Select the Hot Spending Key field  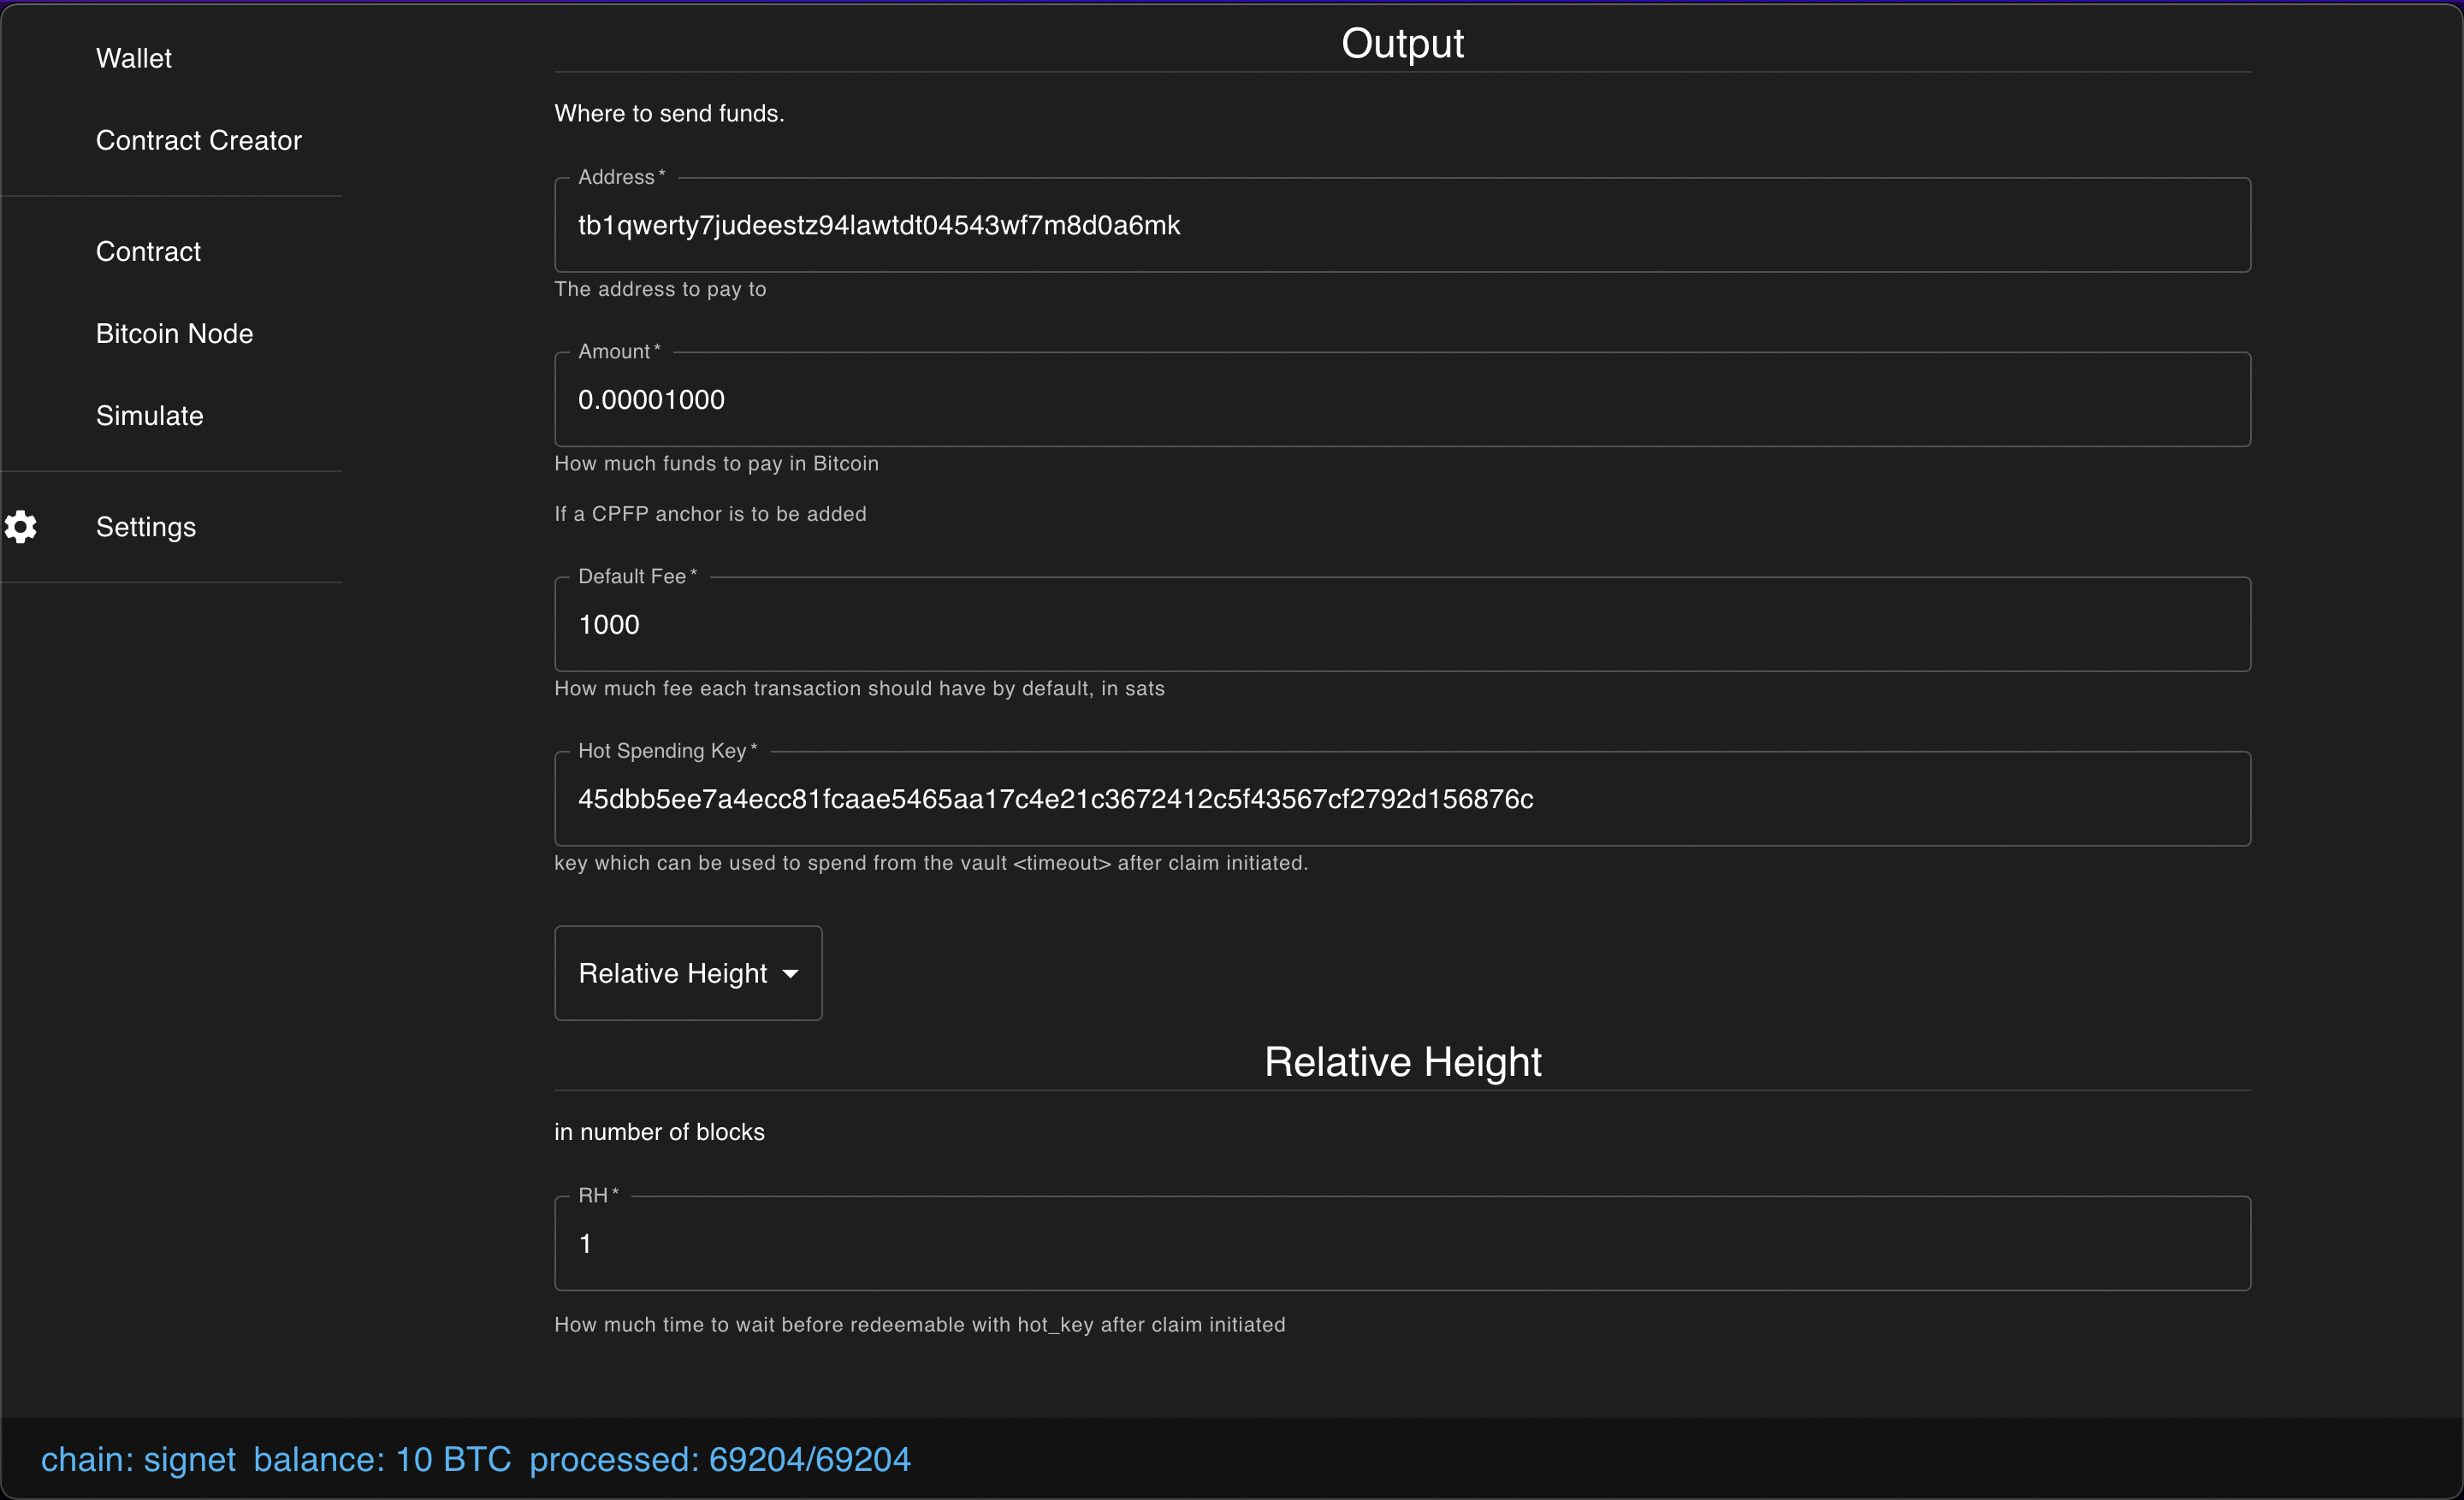pyautogui.click(x=1402, y=799)
